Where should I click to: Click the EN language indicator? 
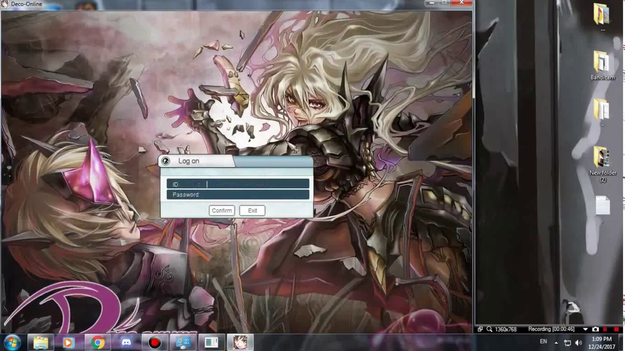point(543,342)
